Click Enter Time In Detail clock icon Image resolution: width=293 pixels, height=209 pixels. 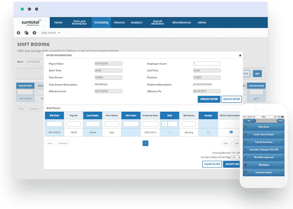(x=245, y=135)
